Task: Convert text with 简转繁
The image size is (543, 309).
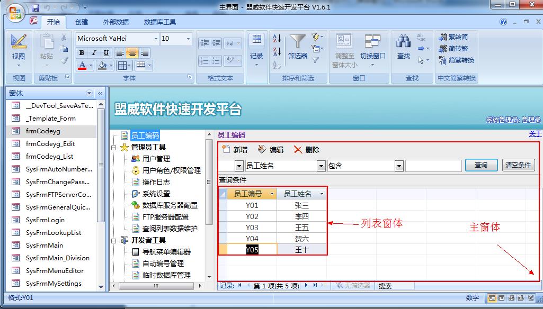Action: click(453, 49)
